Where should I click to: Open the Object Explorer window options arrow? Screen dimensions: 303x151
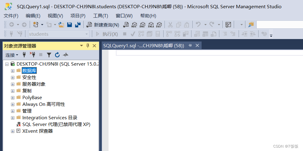[x=81, y=45]
